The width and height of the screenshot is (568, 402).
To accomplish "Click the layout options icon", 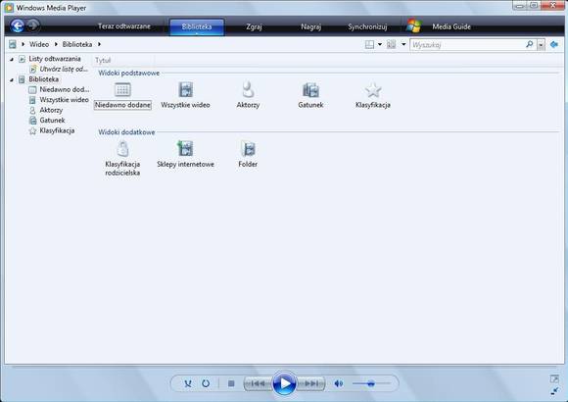I will (x=369, y=45).
